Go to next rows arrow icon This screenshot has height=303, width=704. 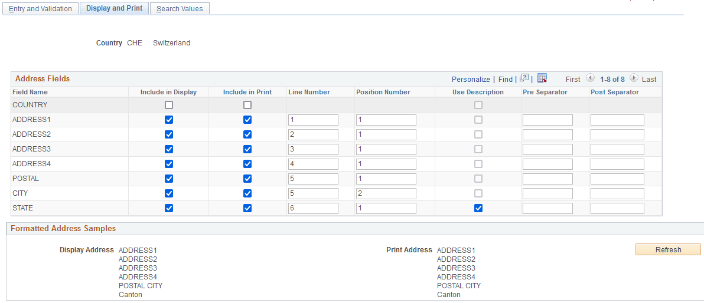tap(634, 78)
